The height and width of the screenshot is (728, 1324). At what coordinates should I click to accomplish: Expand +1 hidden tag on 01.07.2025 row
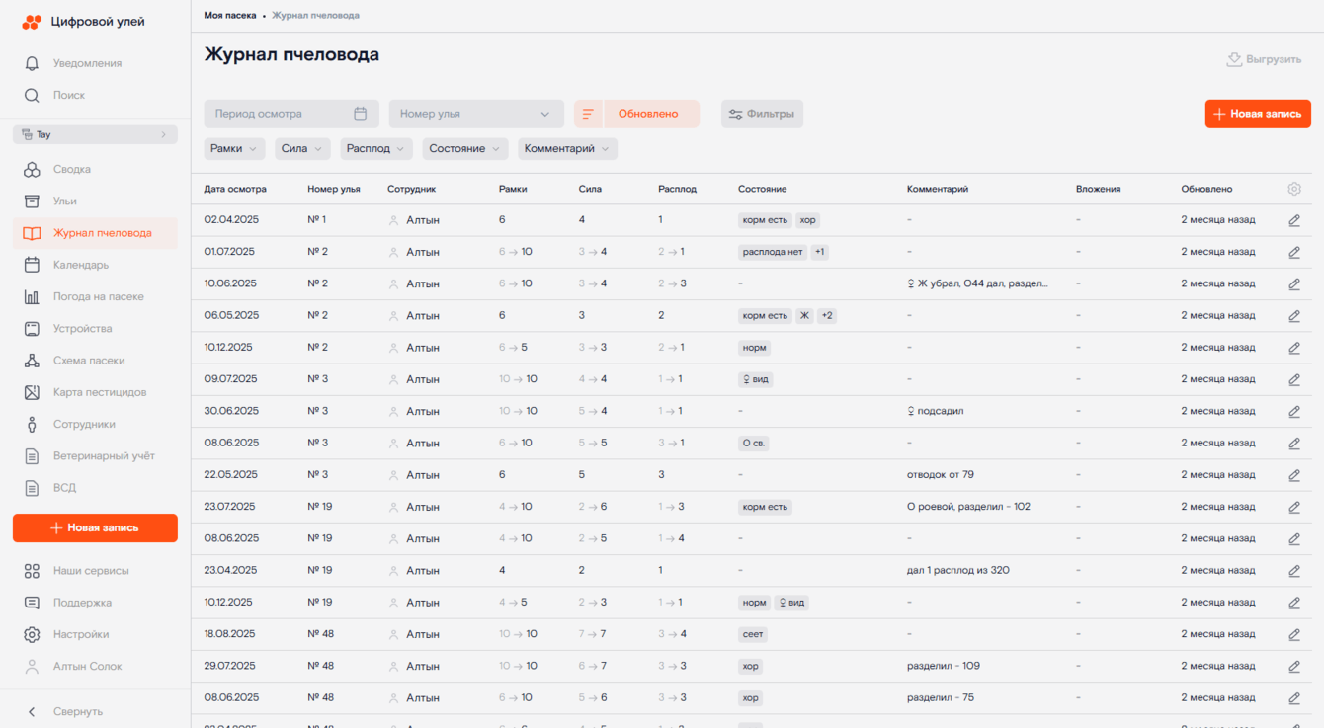819,252
